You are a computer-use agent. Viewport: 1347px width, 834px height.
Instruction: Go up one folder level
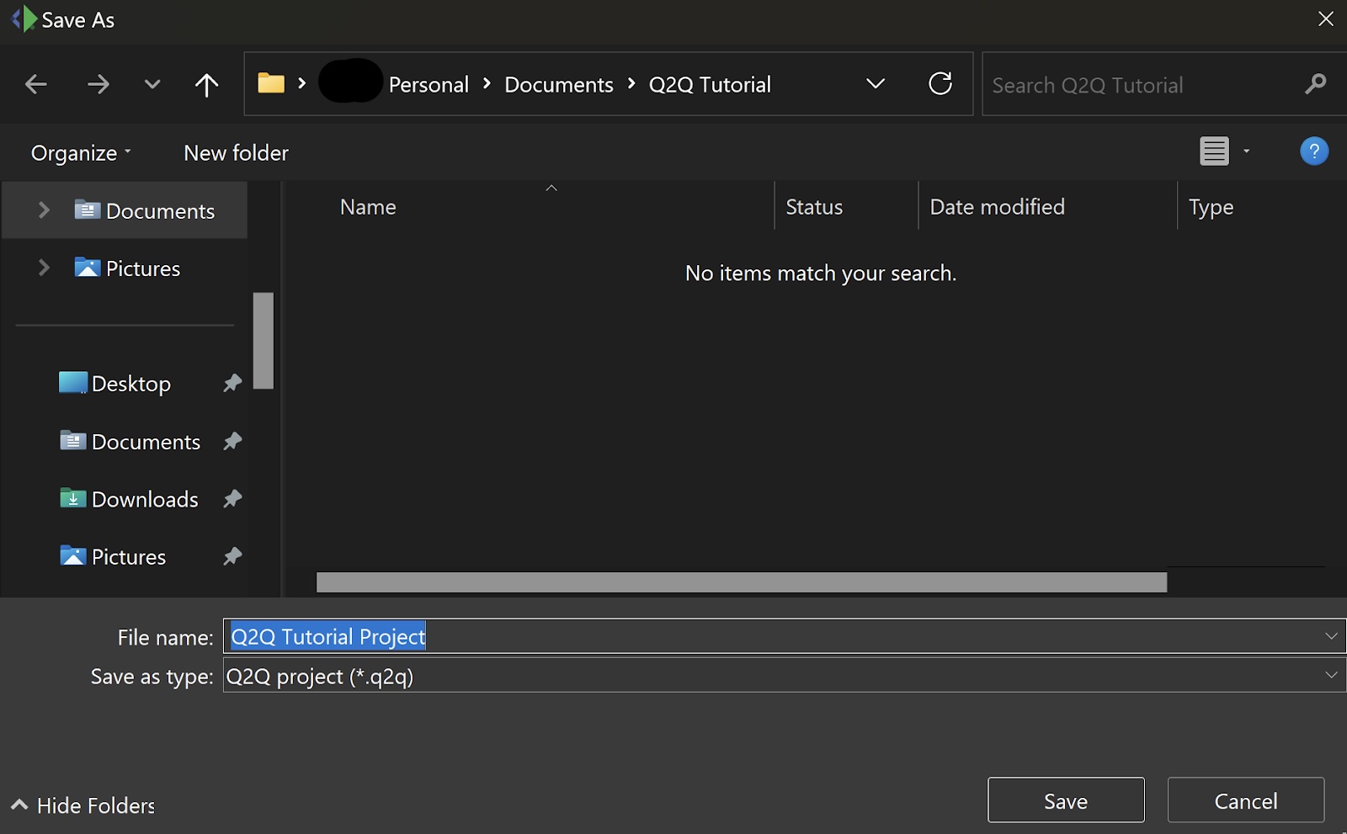(x=206, y=84)
